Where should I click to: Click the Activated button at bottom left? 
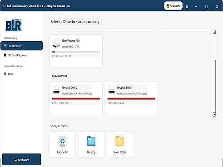(x=22, y=159)
